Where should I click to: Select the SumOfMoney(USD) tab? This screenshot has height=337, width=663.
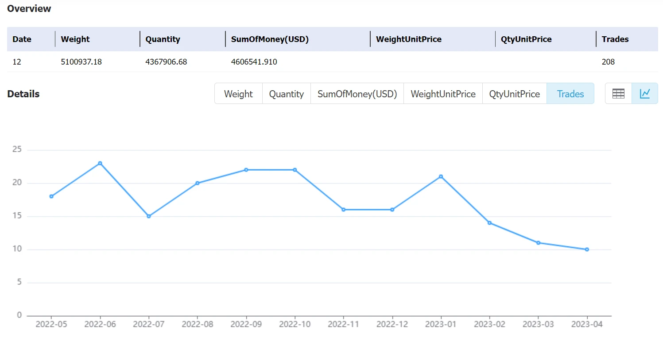[x=357, y=94]
